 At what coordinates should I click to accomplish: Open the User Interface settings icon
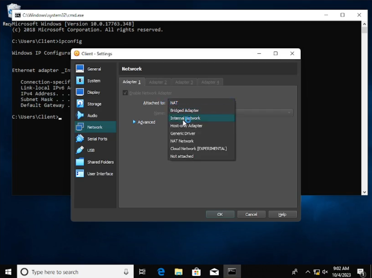click(80, 173)
